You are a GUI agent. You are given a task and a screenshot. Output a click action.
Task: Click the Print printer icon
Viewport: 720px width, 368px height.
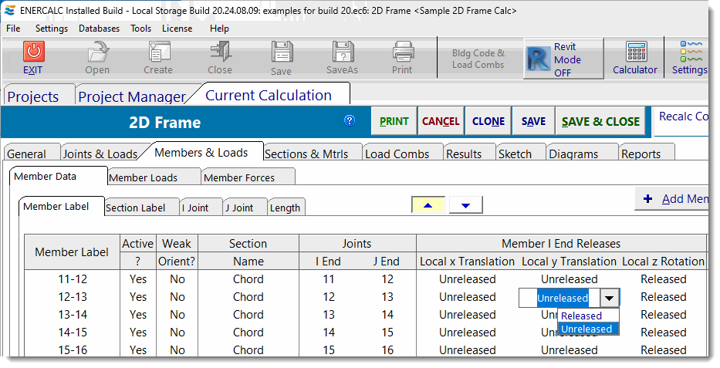[402, 52]
